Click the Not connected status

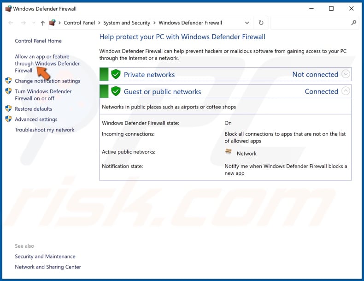coord(315,74)
